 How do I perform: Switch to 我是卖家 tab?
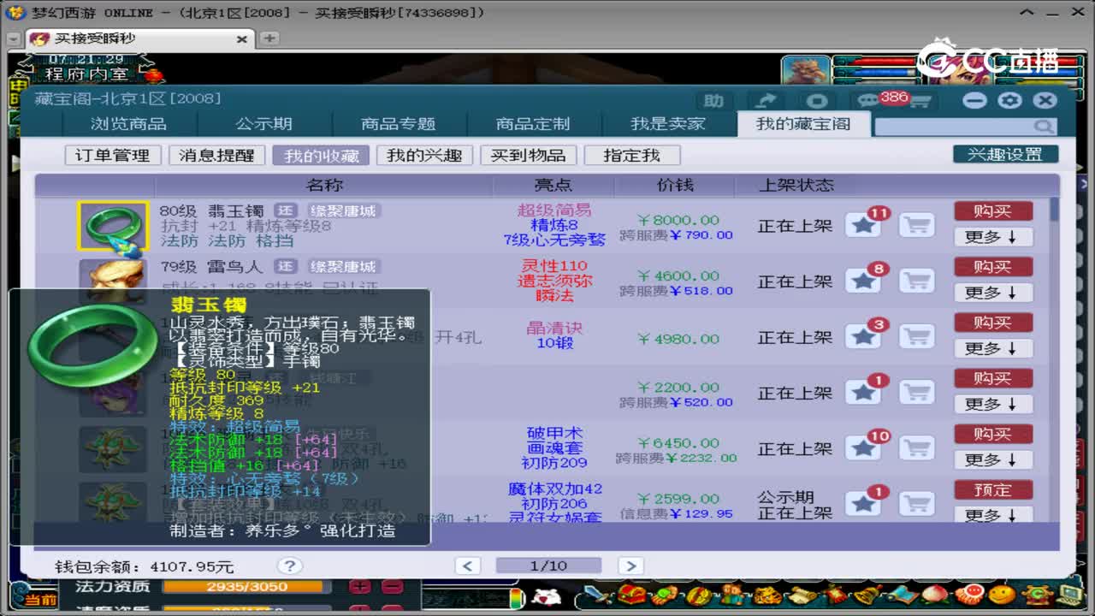pos(668,124)
